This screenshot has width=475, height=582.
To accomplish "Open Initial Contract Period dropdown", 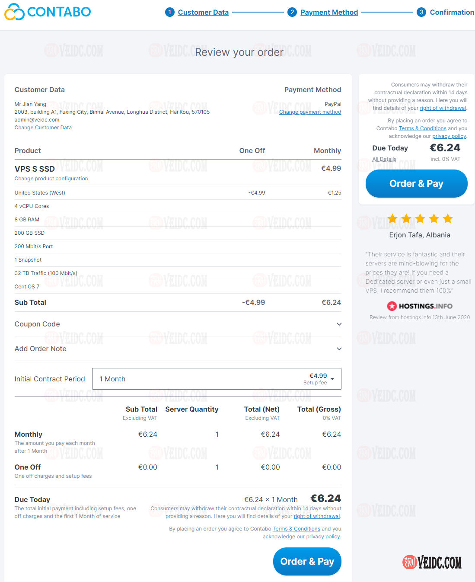I will pyautogui.click(x=217, y=379).
